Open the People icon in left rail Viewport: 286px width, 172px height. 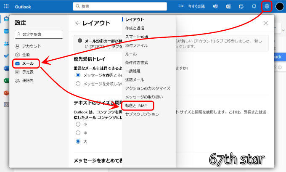(6, 44)
